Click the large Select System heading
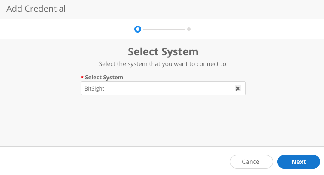This screenshot has height=175, width=324. (x=163, y=52)
